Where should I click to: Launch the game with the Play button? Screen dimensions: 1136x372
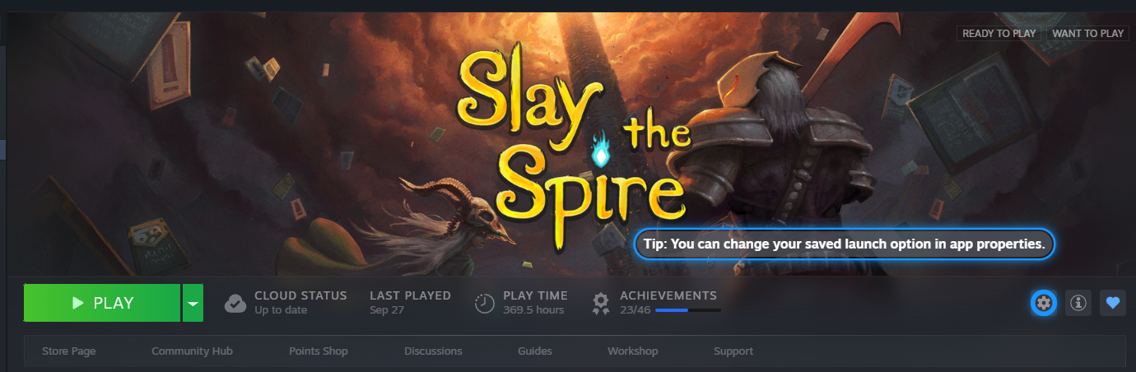pyautogui.click(x=102, y=303)
